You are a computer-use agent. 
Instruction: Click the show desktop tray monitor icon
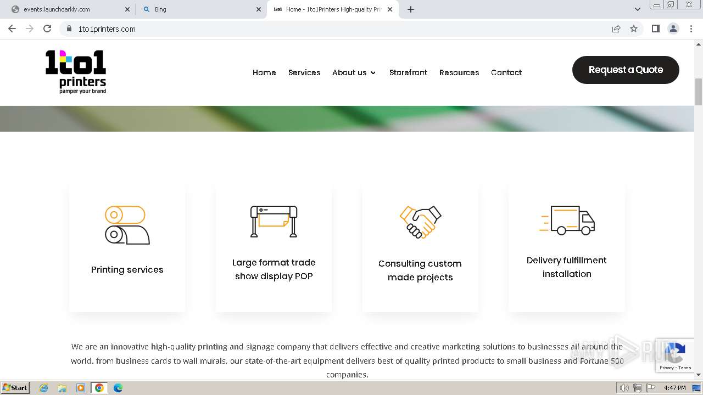[x=697, y=388]
